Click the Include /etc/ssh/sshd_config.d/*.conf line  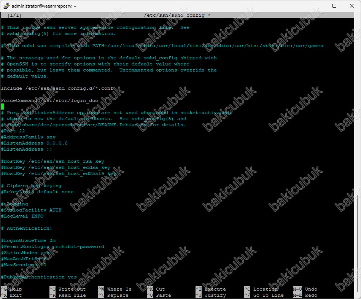57,88
